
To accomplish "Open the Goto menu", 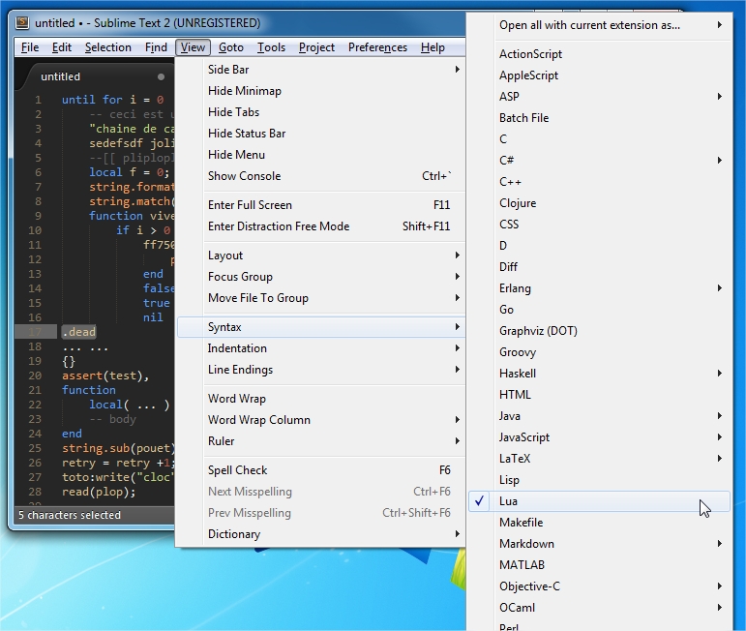I will 231,47.
